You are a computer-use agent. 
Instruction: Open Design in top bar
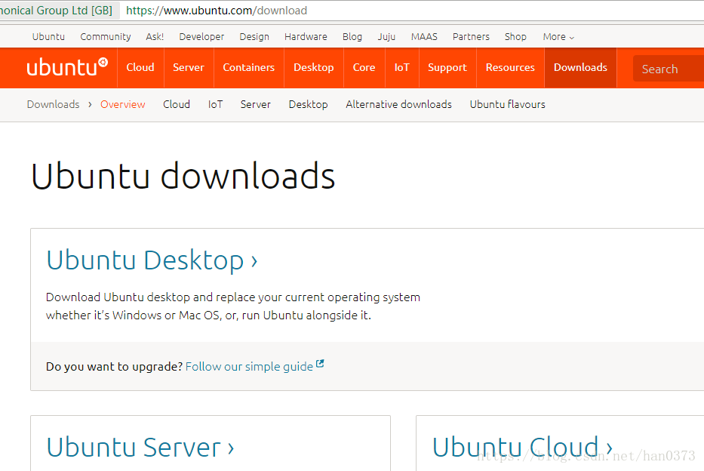click(254, 37)
